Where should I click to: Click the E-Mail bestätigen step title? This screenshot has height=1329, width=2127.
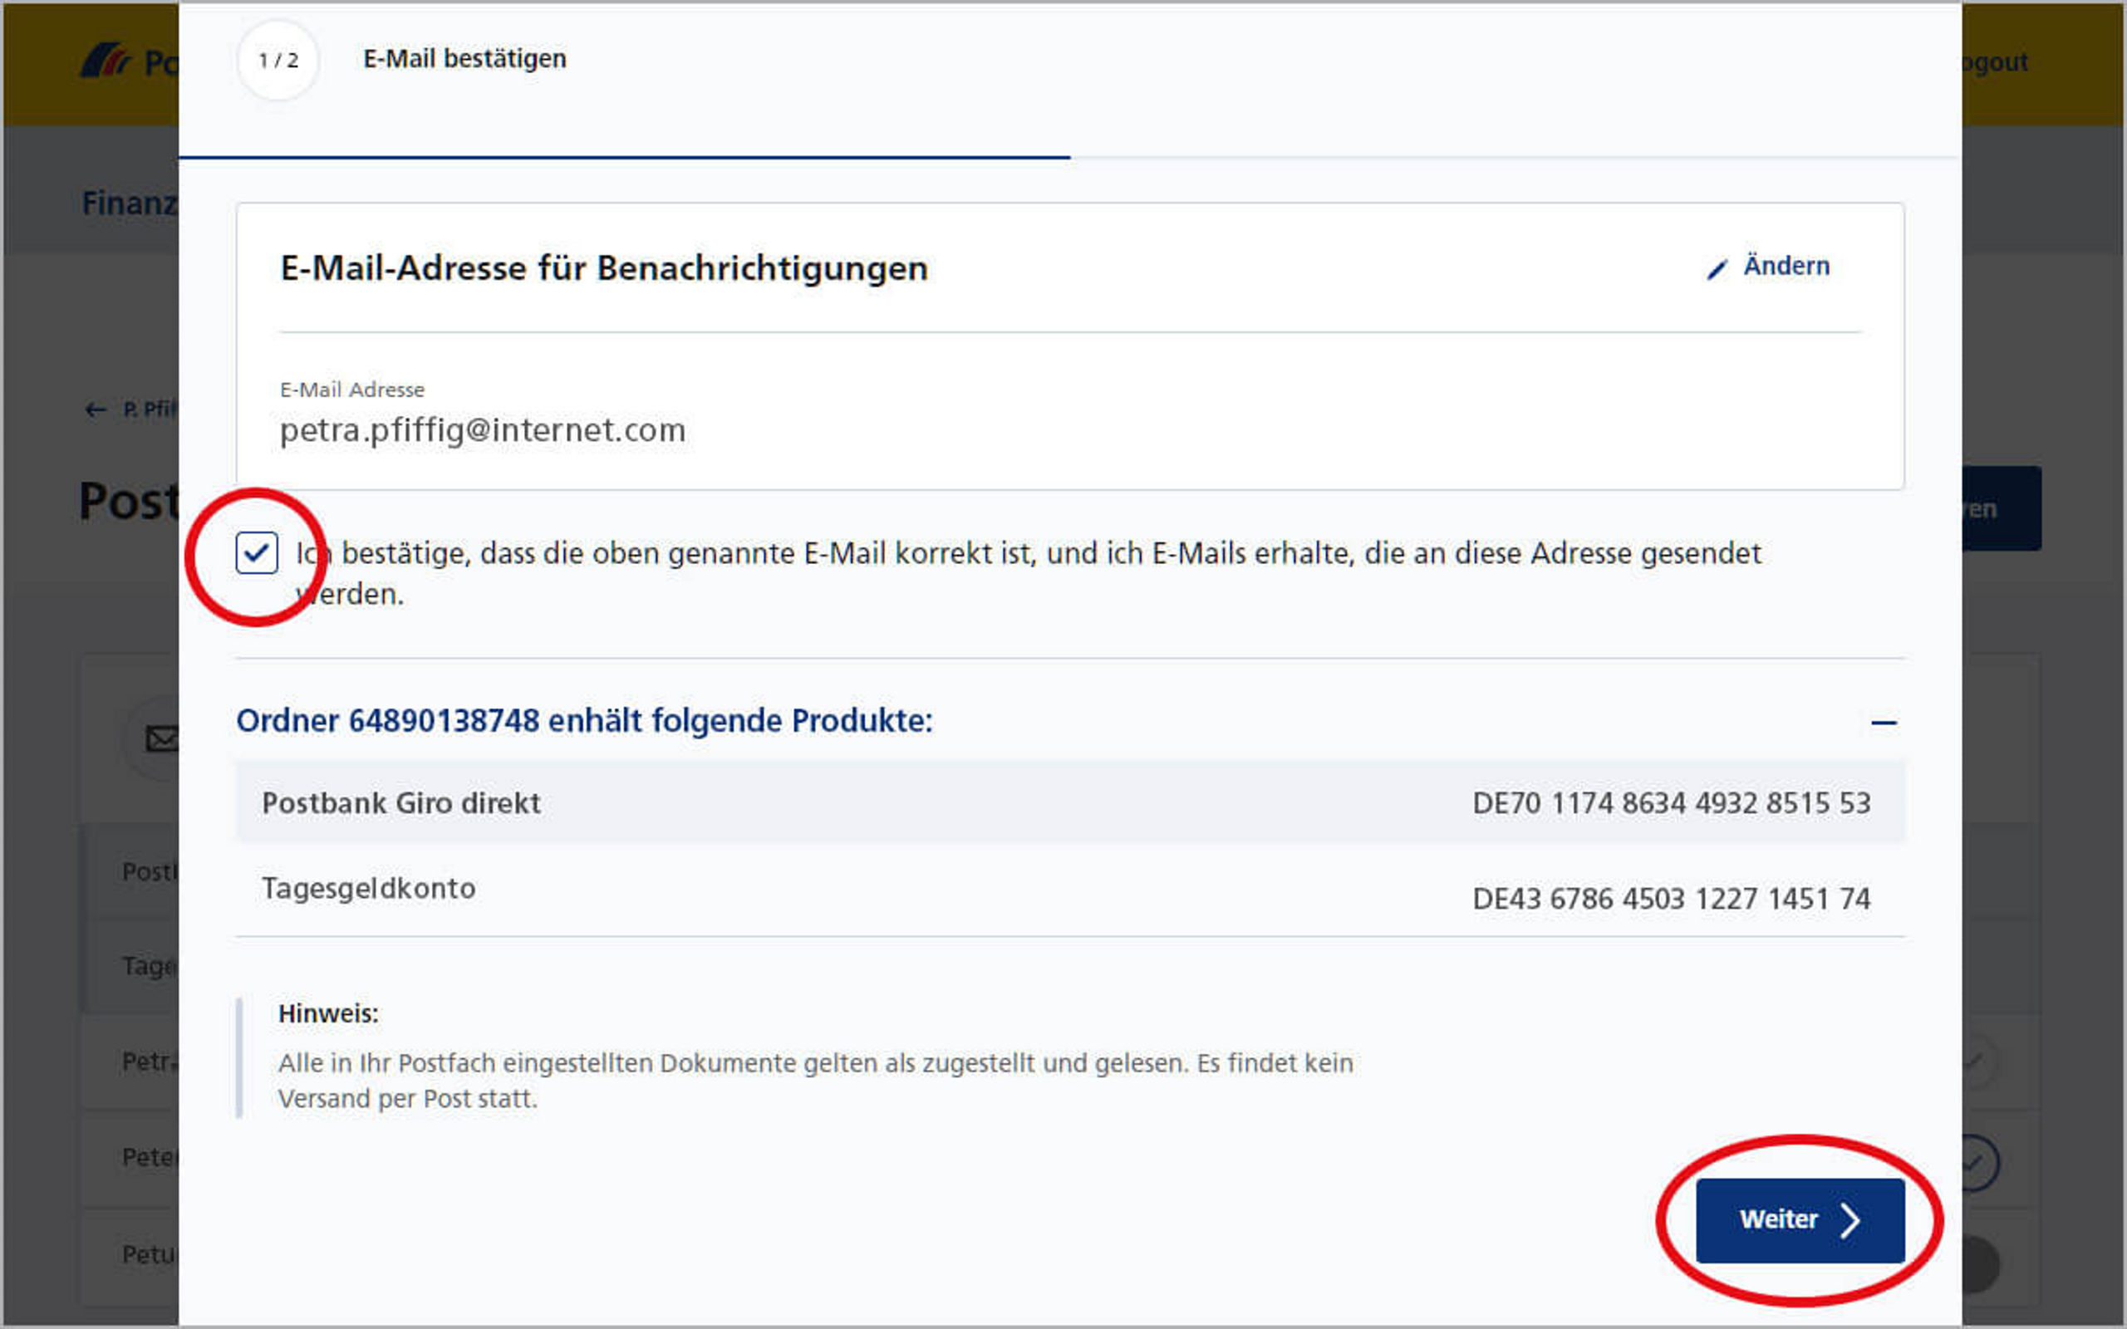(465, 59)
